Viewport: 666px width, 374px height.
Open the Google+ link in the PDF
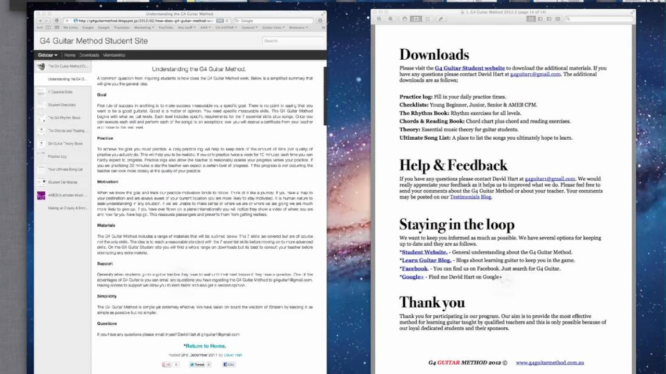click(x=413, y=277)
